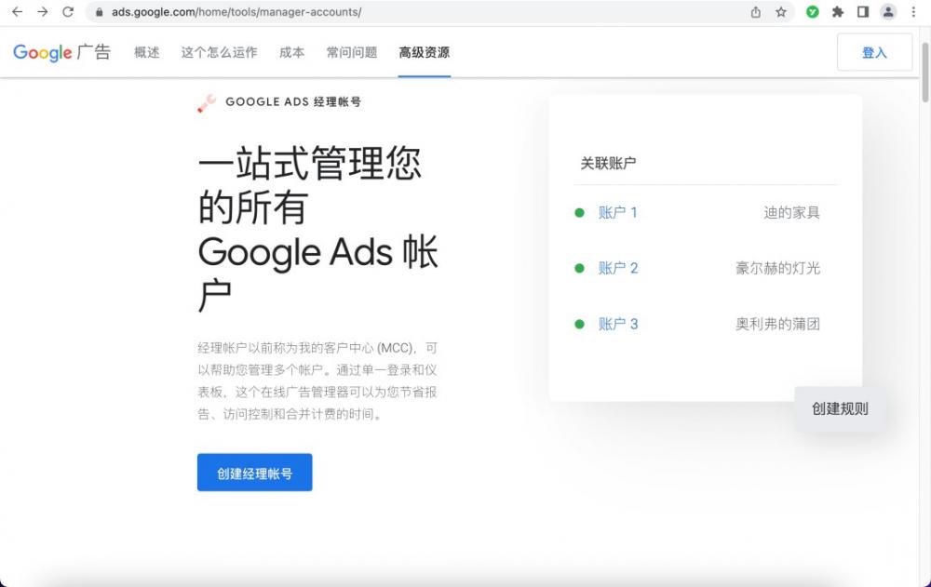Reload the page with refresh icon
Screen dimensions: 931x587
coord(68,12)
